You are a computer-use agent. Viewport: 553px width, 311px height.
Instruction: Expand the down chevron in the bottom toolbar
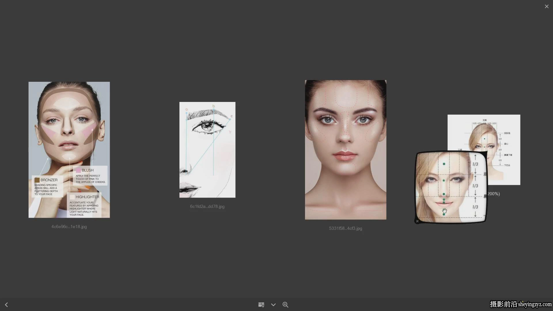point(273,305)
